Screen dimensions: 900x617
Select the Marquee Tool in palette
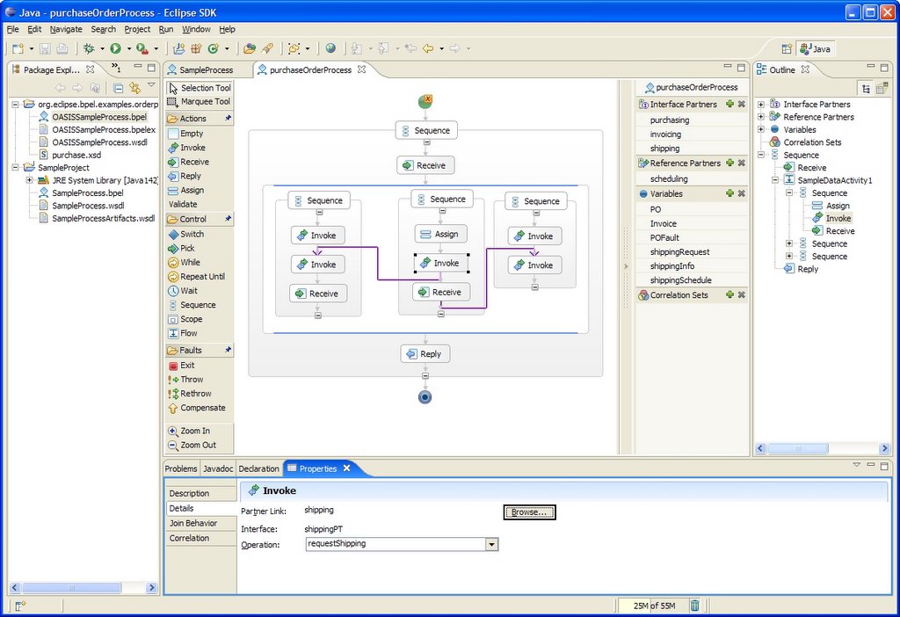200,102
